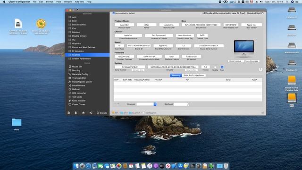Go to the Cpu section
Screen dimensions: 302x170
click(74, 28)
